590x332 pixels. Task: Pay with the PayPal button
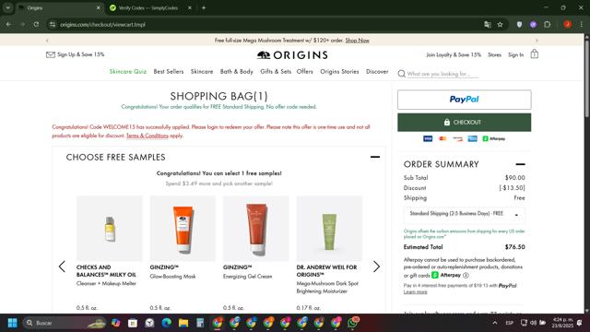(x=464, y=100)
